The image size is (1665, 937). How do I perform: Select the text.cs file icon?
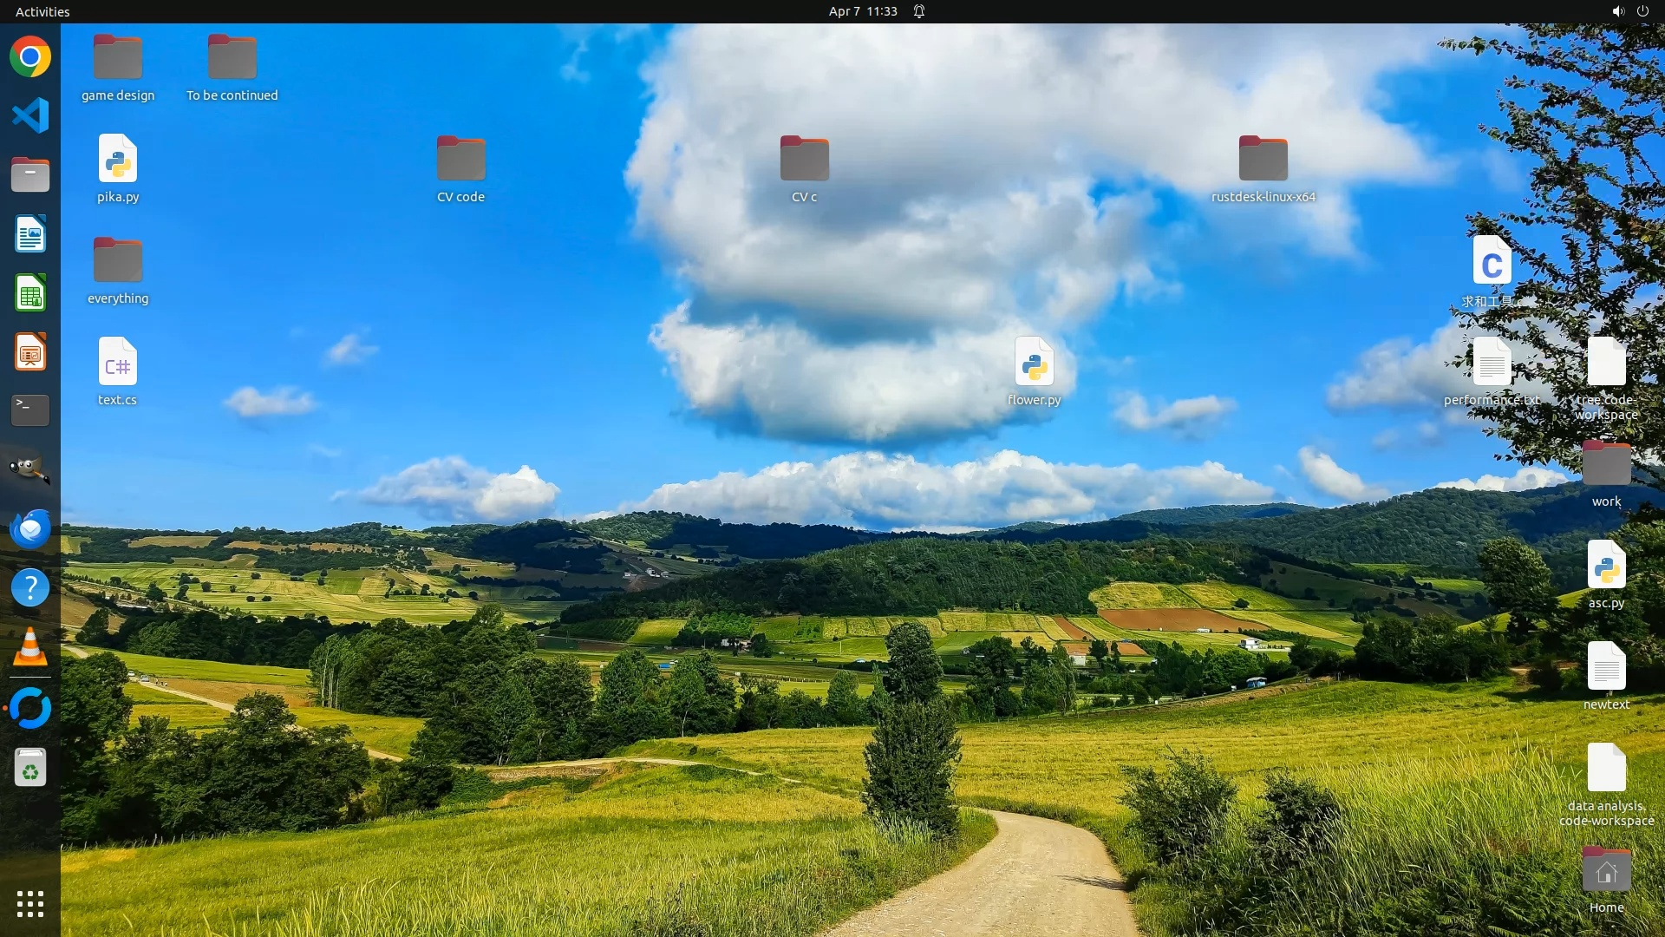tap(117, 363)
